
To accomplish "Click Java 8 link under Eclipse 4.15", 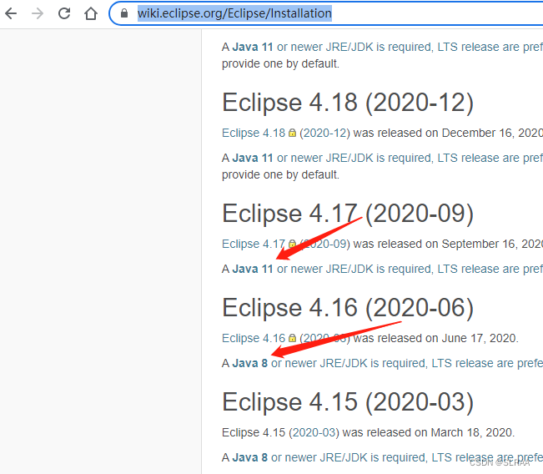I will [250, 457].
